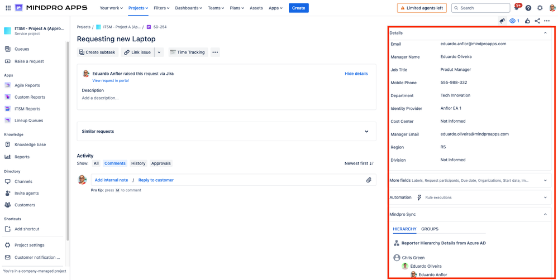Open the Link issue dropdown arrow
This screenshot has width=558, height=280.
(159, 52)
